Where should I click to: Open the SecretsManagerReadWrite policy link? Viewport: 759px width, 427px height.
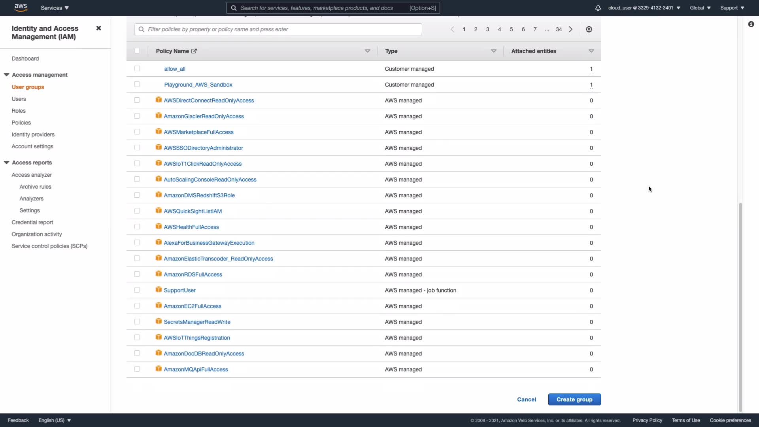197,322
